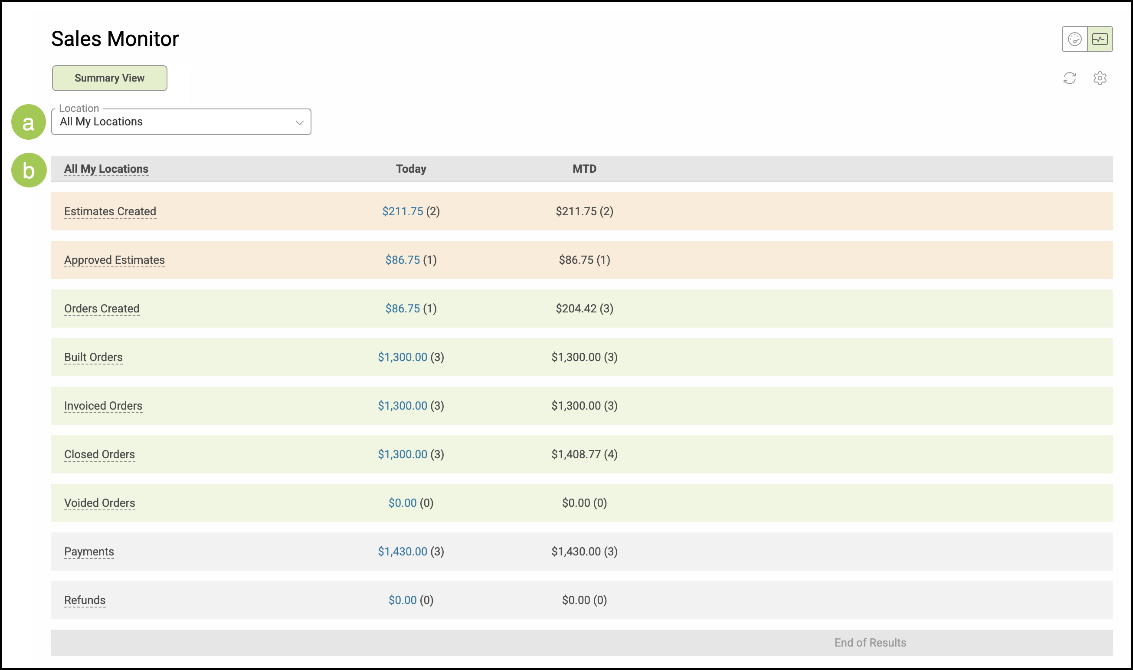Click today's Closed Orders $1,300.00 link
The height and width of the screenshot is (670, 1133).
(402, 454)
